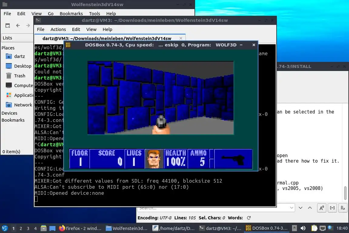
Task: Open the Go menu in file manager
Action: 51,14
